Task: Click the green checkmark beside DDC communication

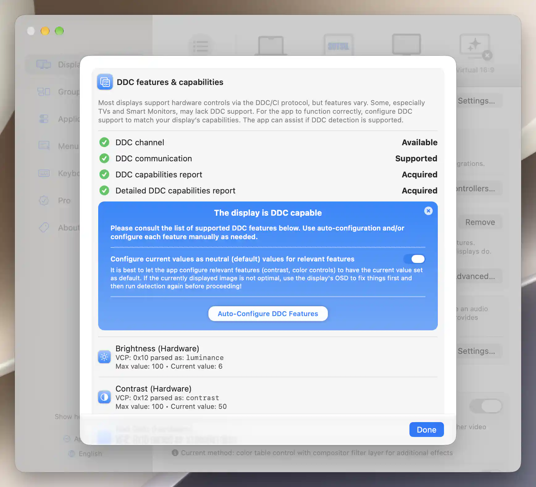Action: click(x=104, y=159)
